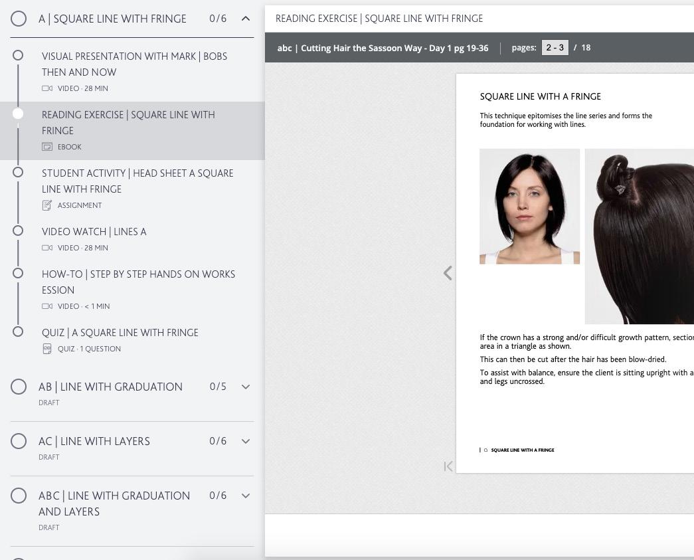Click the 0/6 count for AC | Line With Layers
Viewport: 694px width, 560px height.
click(x=218, y=441)
